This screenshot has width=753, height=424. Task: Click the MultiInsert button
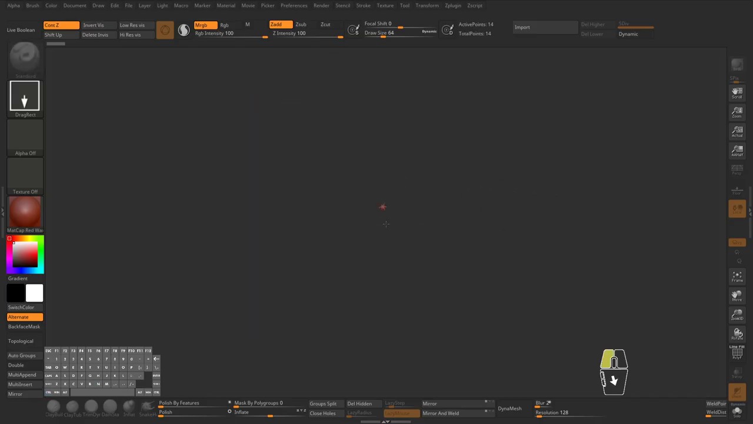(25, 384)
